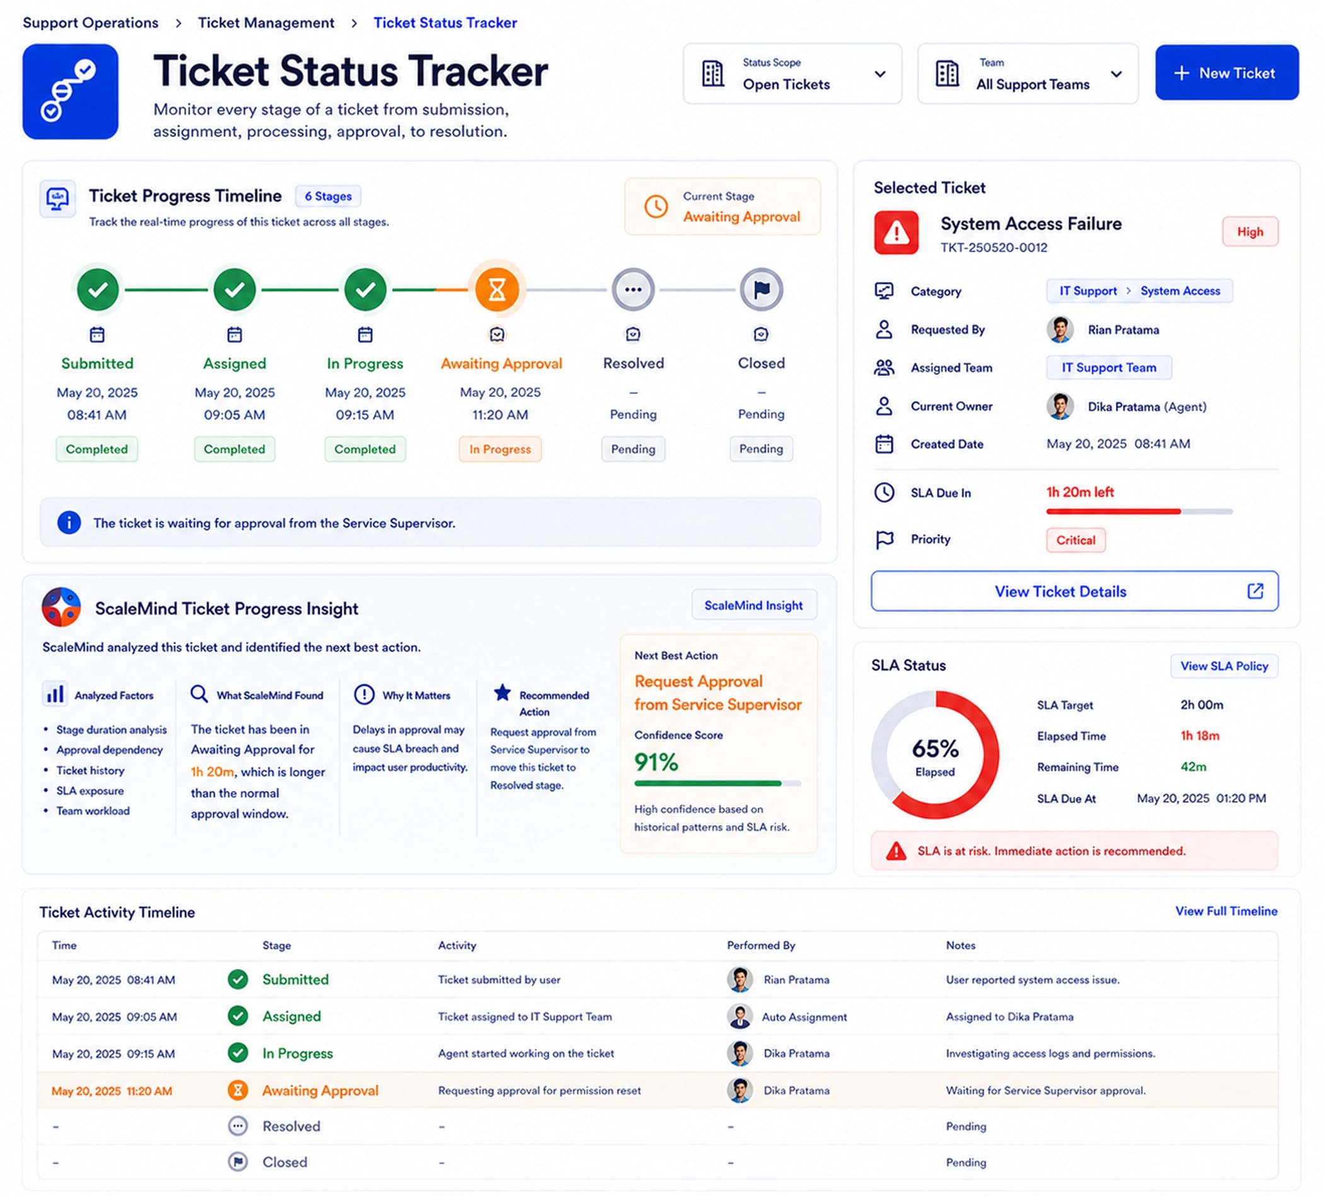This screenshot has width=1324, height=1196.
Task: Click the 6 Stages badge
Action: 328,196
